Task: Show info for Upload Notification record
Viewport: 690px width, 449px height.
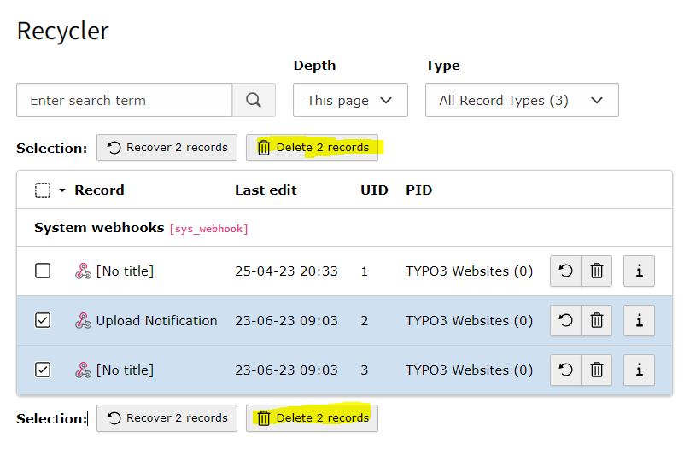Action: point(639,321)
